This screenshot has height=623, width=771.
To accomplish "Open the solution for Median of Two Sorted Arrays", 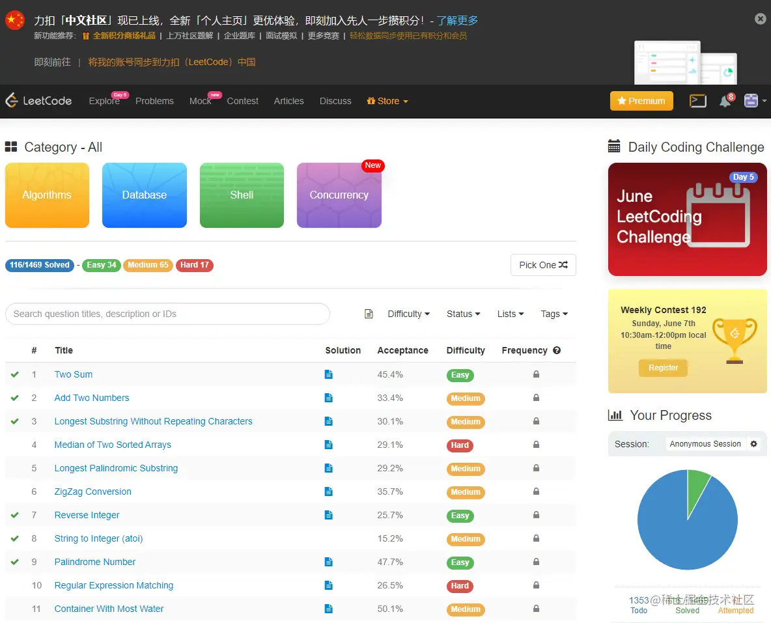I will [328, 445].
